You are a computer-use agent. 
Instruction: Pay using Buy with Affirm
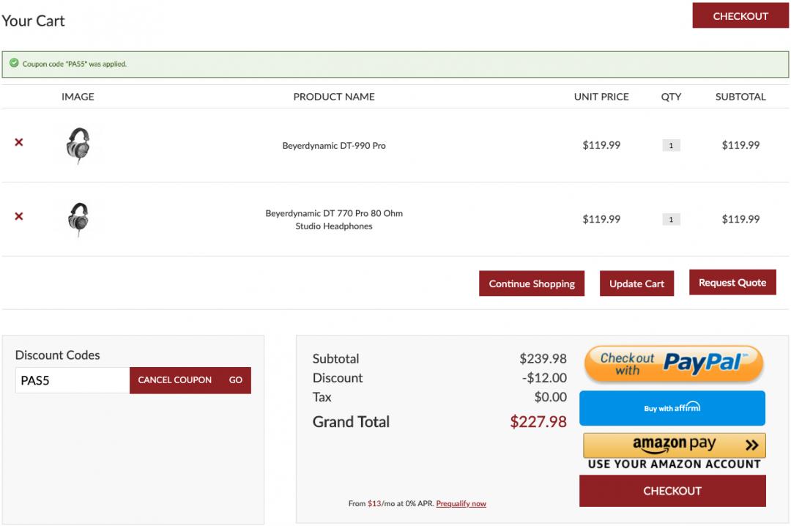[x=672, y=408]
